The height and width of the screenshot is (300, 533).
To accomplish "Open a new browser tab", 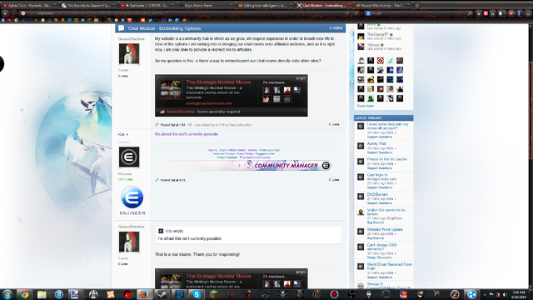I will point(417,6).
